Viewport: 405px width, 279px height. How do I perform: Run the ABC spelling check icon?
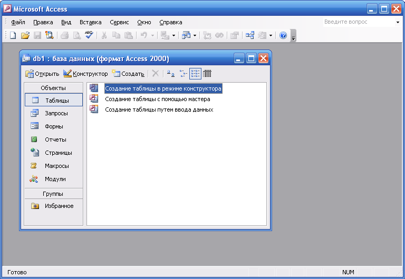point(89,35)
